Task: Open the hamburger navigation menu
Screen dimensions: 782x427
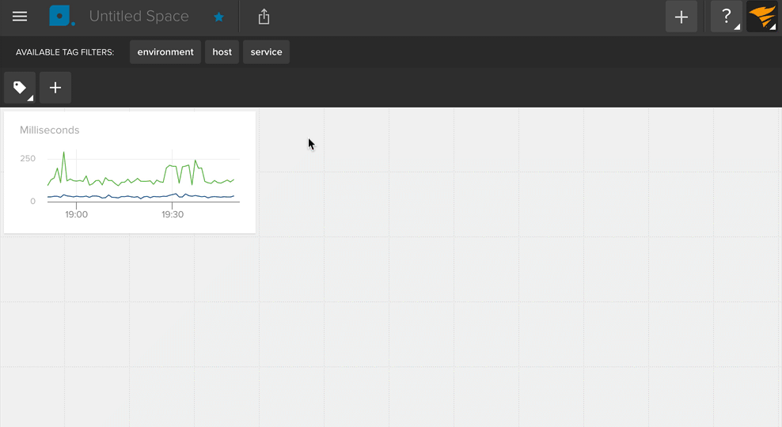Action: (20, 17)
